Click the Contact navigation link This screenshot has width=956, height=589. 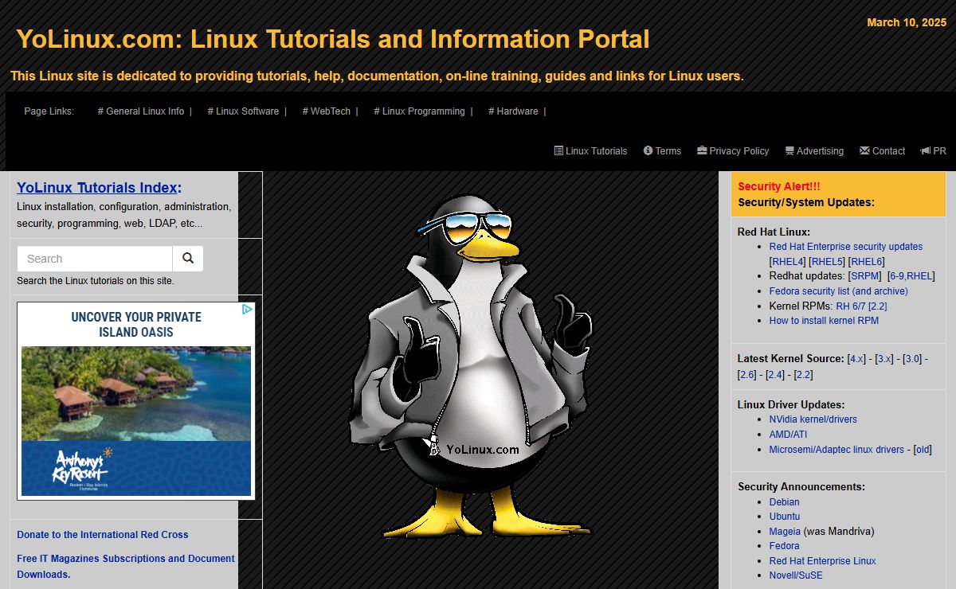point(882,151)
